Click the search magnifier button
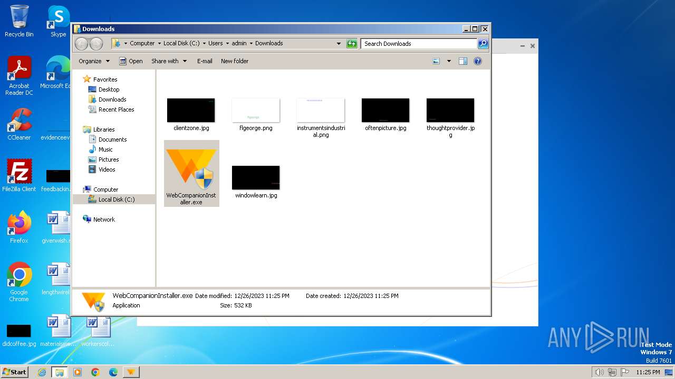The image size is (675, 379). tap(483, 44)
